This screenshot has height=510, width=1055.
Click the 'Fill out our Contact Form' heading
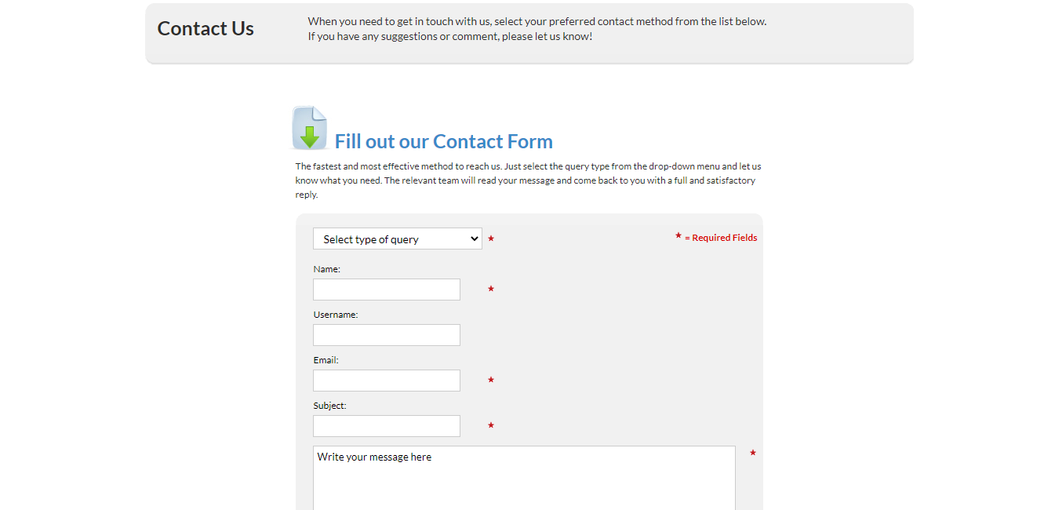click(x=443, y=141)
